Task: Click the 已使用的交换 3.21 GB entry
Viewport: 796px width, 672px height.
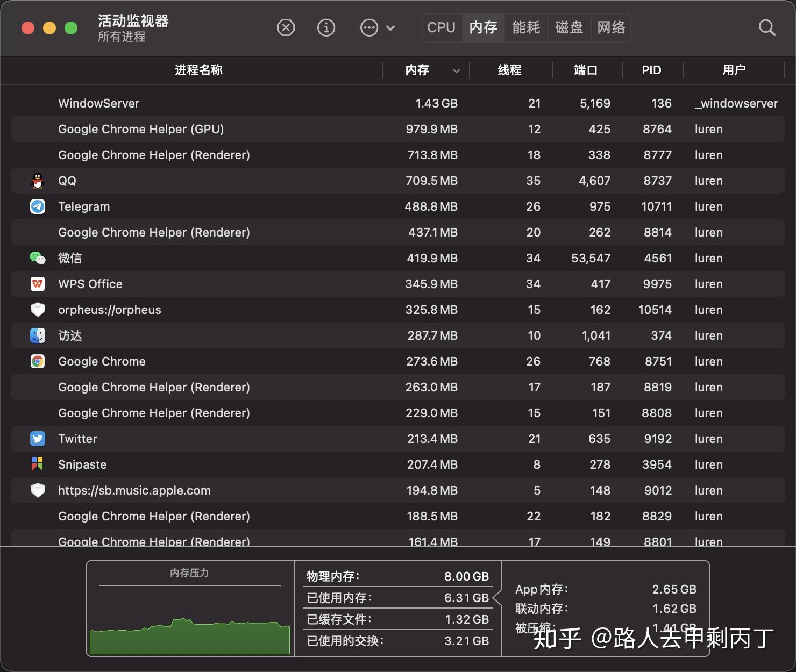Action: click(398, 641)
